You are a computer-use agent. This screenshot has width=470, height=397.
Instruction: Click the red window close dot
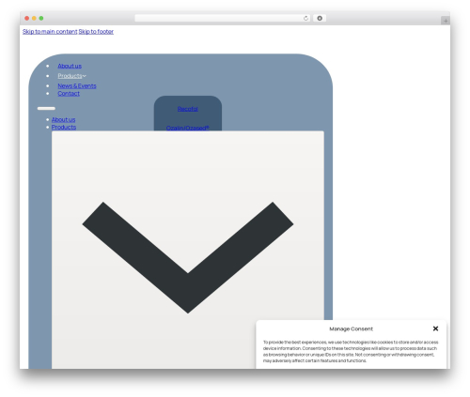click(27, 18)
